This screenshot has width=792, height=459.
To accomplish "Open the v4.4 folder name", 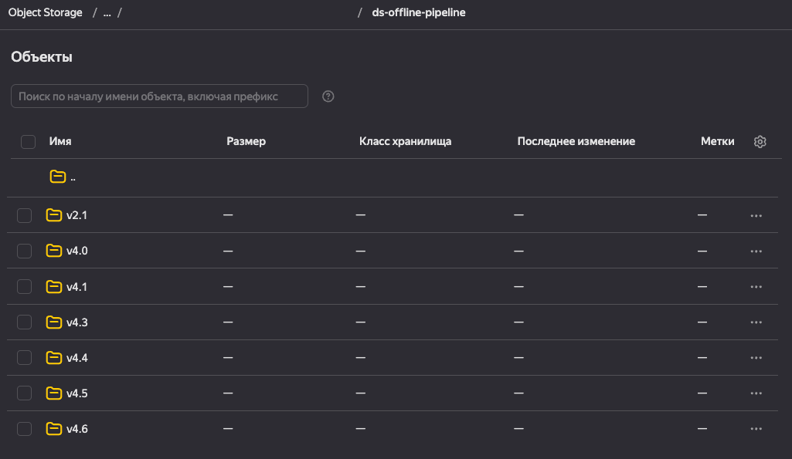I will pos(76,358).
